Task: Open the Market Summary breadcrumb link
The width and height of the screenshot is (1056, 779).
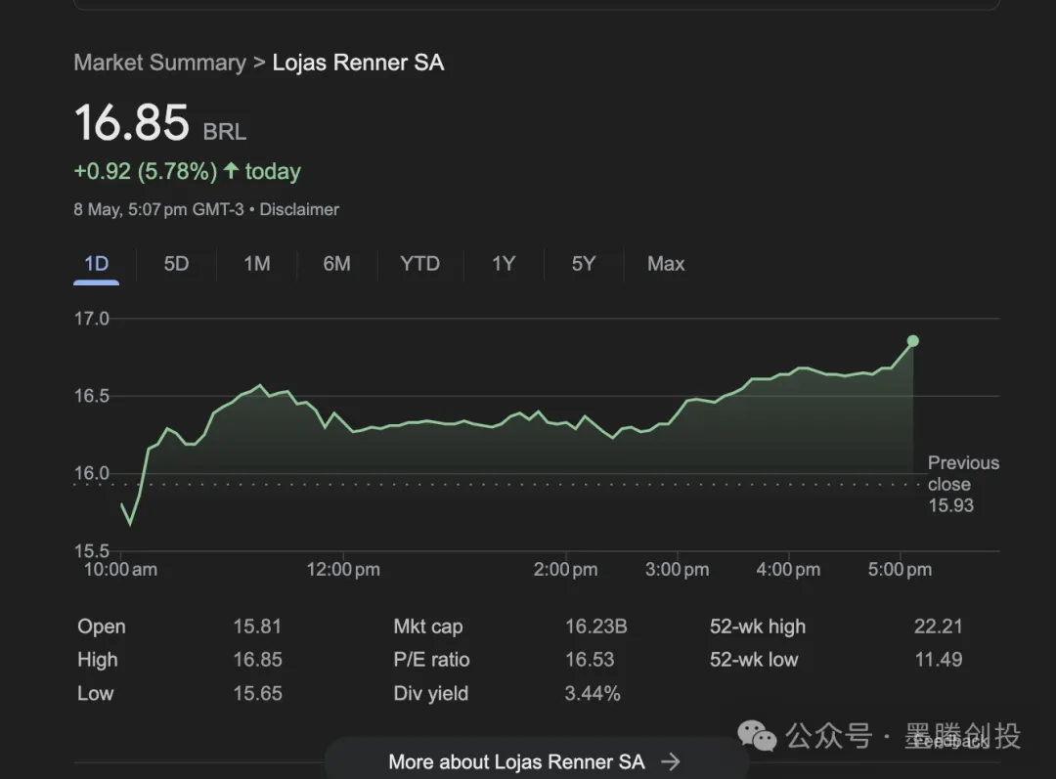Action: point(159,63)
